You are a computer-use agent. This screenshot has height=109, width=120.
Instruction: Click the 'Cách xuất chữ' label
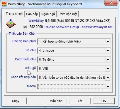(x=26, y=59)
